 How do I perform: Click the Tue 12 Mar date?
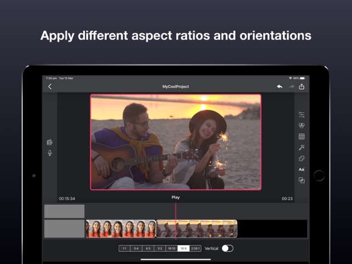[66, 78]
